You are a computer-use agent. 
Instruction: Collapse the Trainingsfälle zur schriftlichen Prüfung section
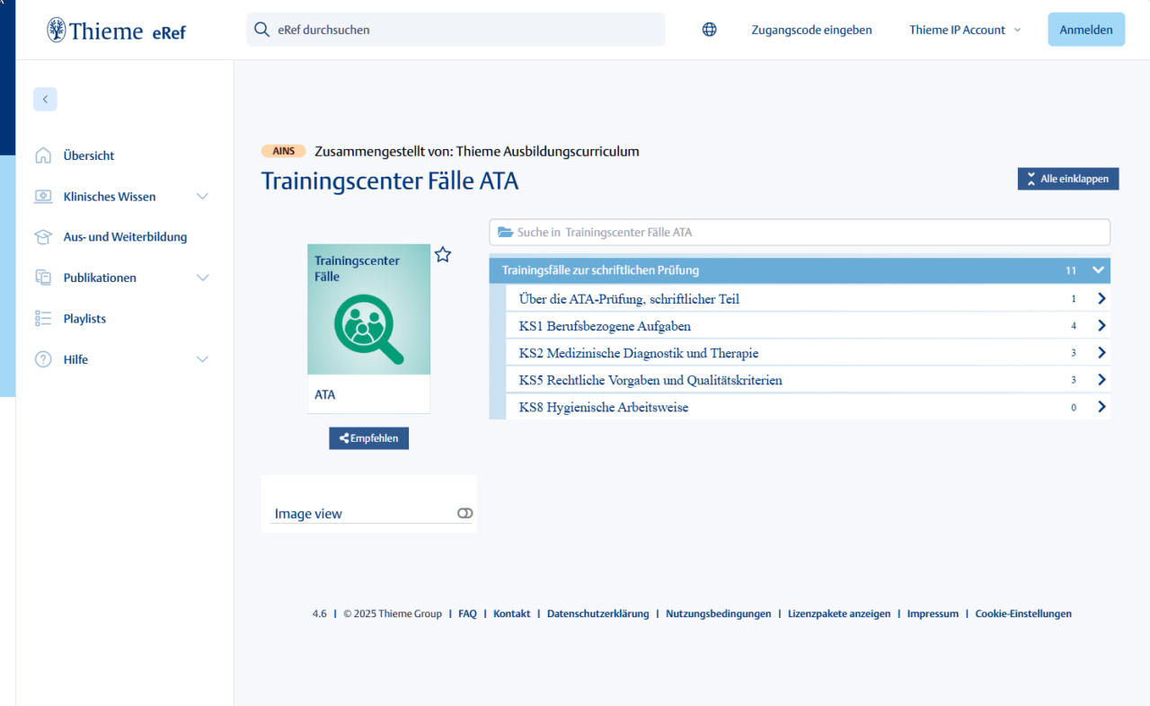pos(1098,269)
